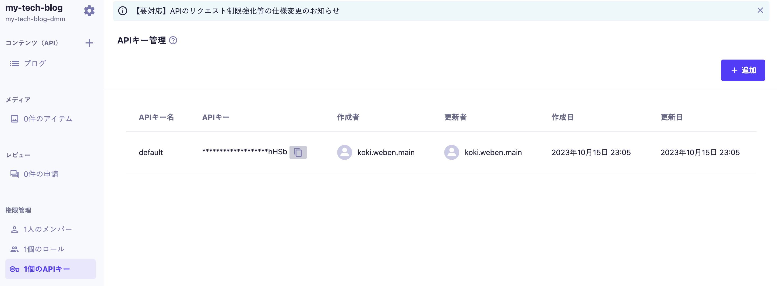Click the single person member icon

(15, 229)
